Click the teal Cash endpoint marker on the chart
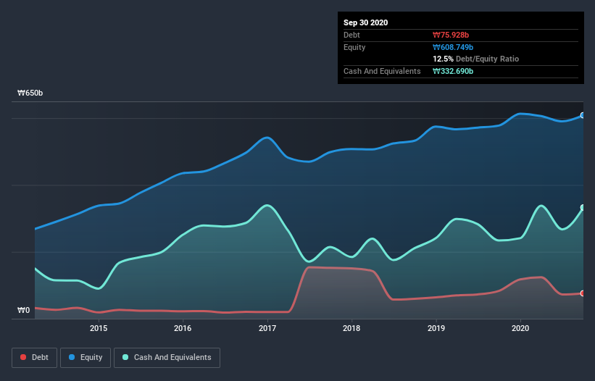The width and height of the screenshot is (595, 381). (x=583, y=207)
